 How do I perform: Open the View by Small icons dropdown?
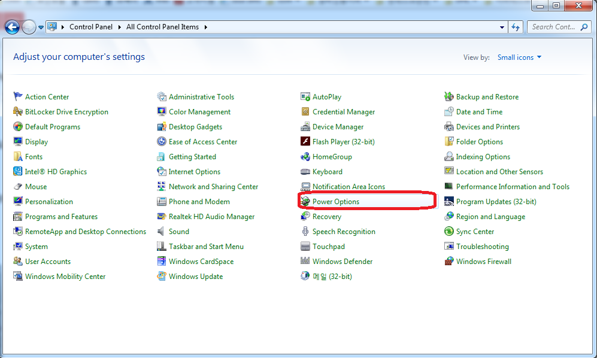click(519, 57)
